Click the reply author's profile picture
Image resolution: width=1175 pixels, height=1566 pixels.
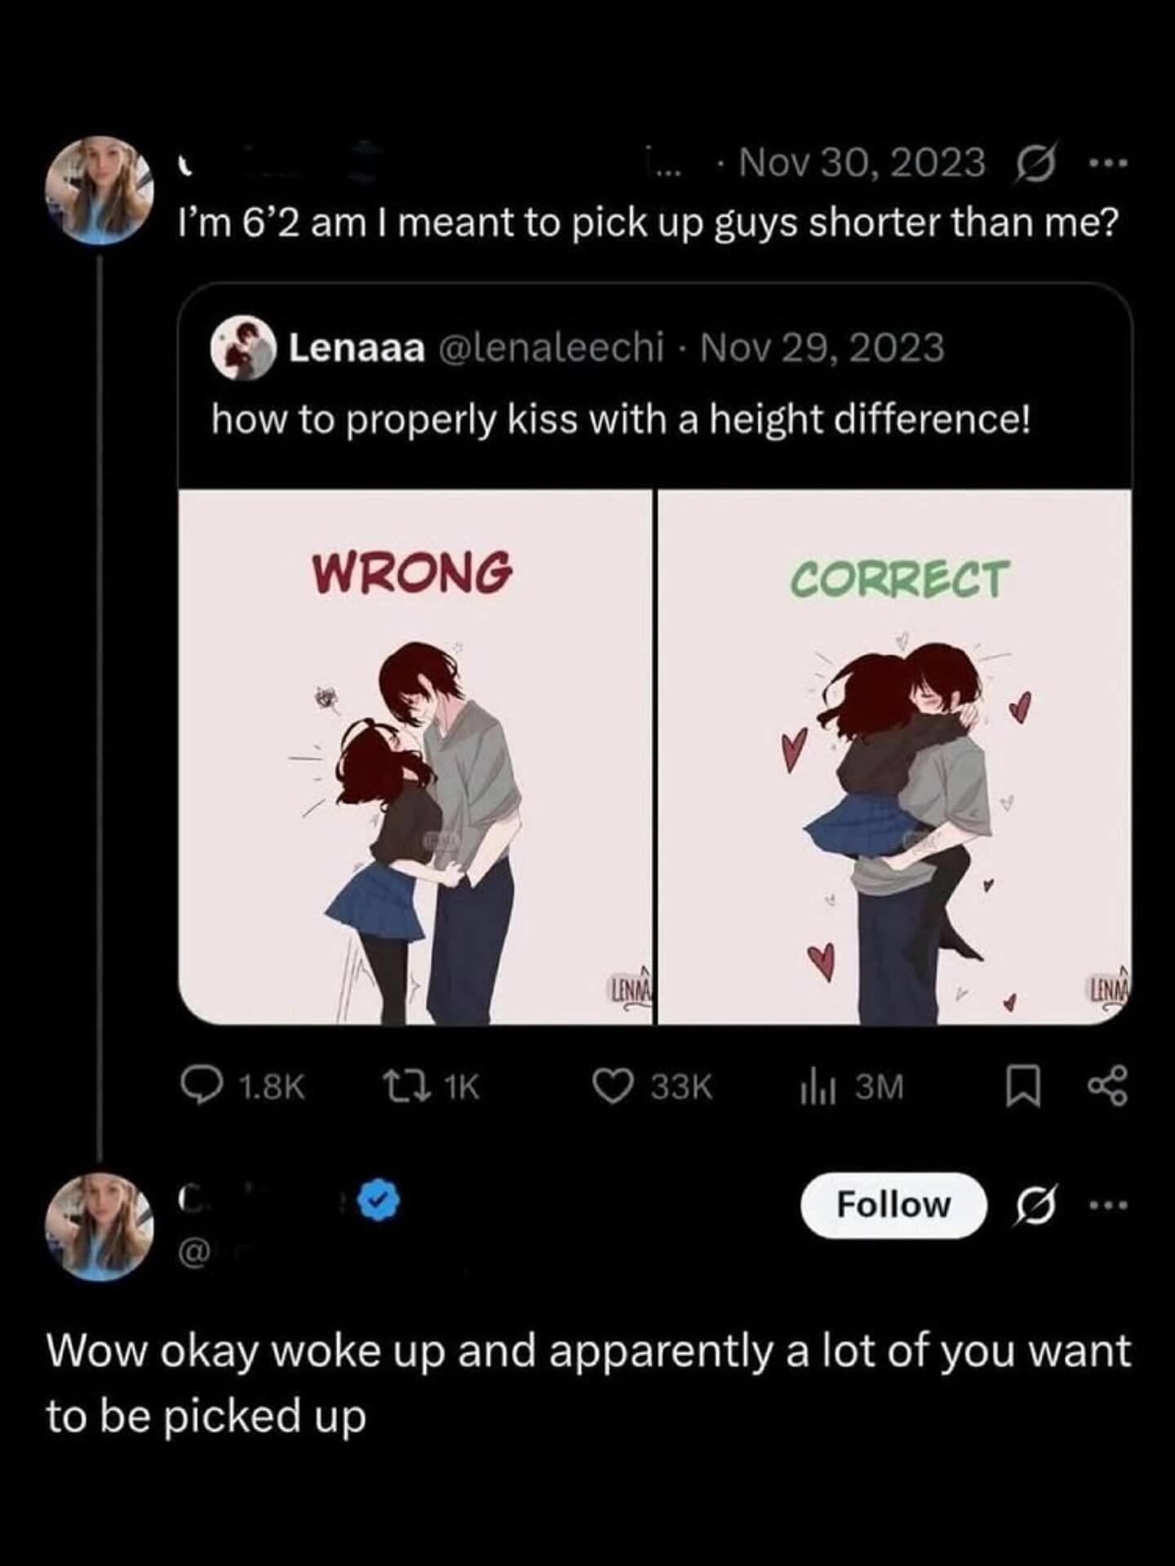coord(100,1227)
